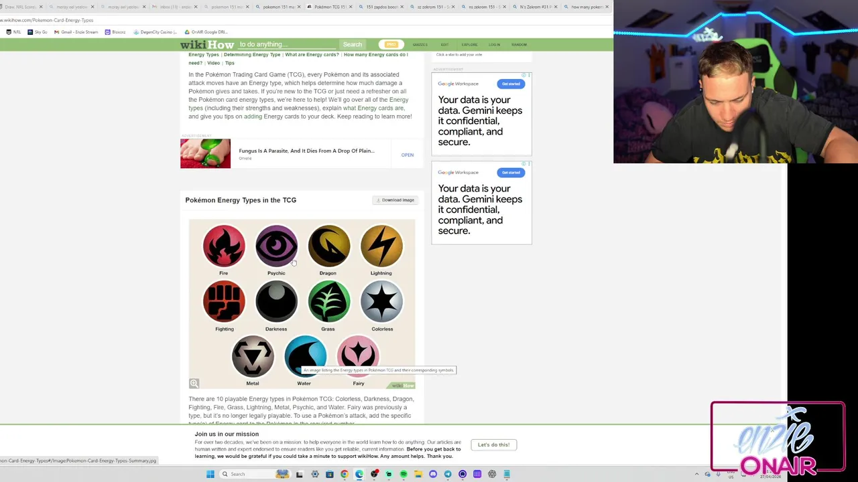Viewport: 858px width, 482px height.
Task: Show hidden system tray icons
Action: click(x=696, y=474)
